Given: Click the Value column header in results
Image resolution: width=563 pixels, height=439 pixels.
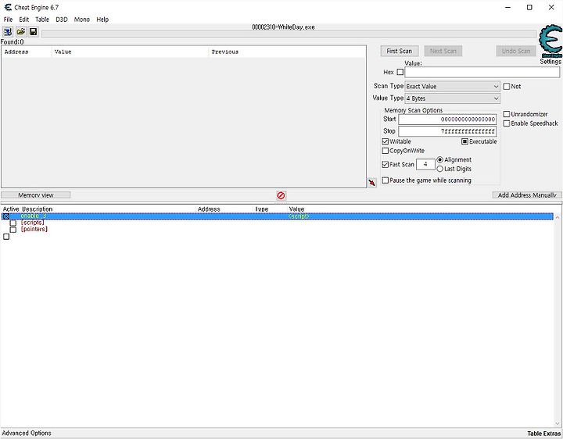Looking at the screenshot, I should pyautogui.click(x=131, y=52).
